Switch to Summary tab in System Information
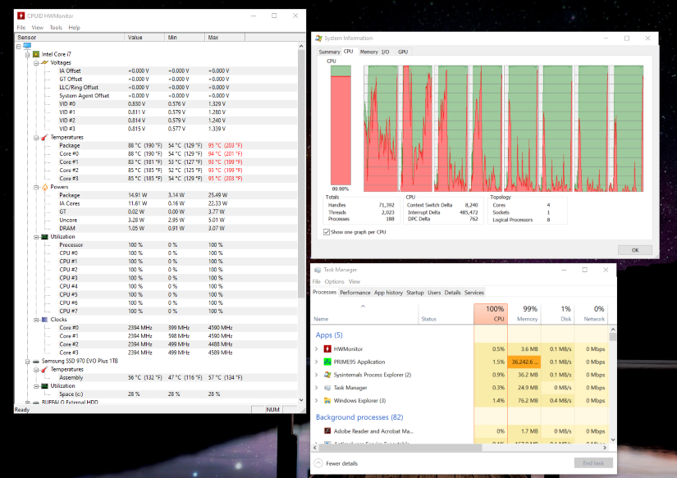The image size is (677, 478). coord(329,52)
